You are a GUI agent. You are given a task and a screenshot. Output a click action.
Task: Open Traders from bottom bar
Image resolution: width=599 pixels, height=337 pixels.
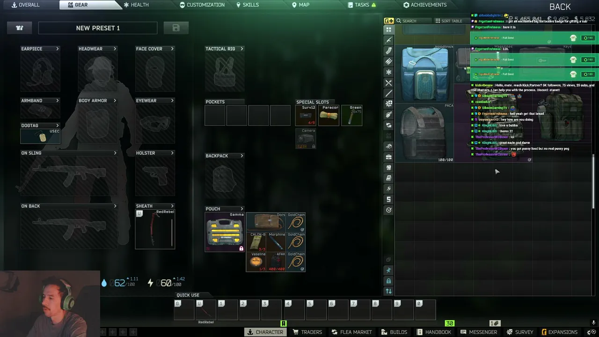tap(307, 332)
